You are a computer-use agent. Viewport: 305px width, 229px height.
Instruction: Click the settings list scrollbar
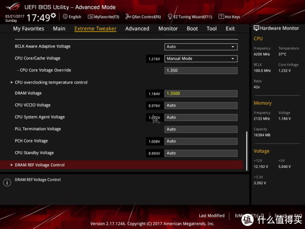pos(247,151)
